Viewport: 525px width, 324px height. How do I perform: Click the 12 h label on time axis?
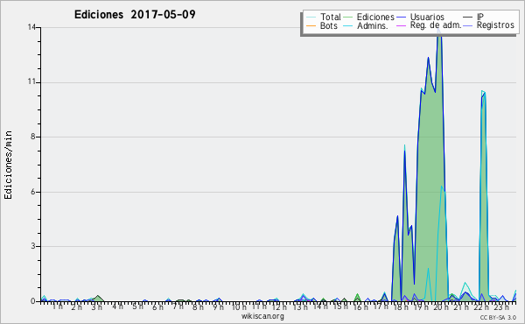pyautogui.click(x=278, y=306)
